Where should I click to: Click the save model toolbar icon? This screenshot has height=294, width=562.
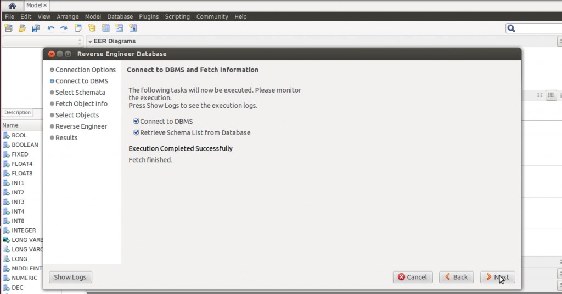[x=36, y=28]
